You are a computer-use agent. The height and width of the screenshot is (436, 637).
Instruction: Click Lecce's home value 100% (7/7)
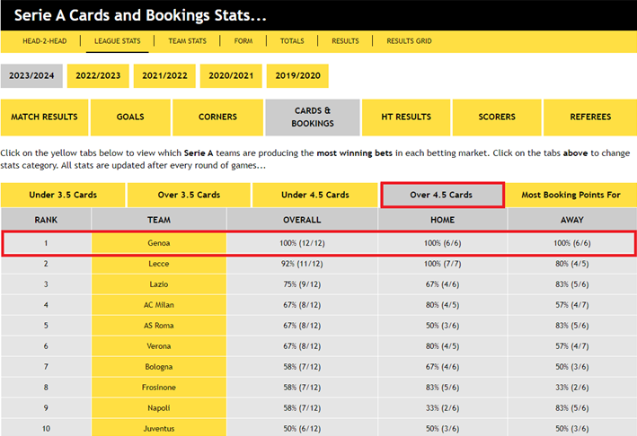click(x=442, y=264)
